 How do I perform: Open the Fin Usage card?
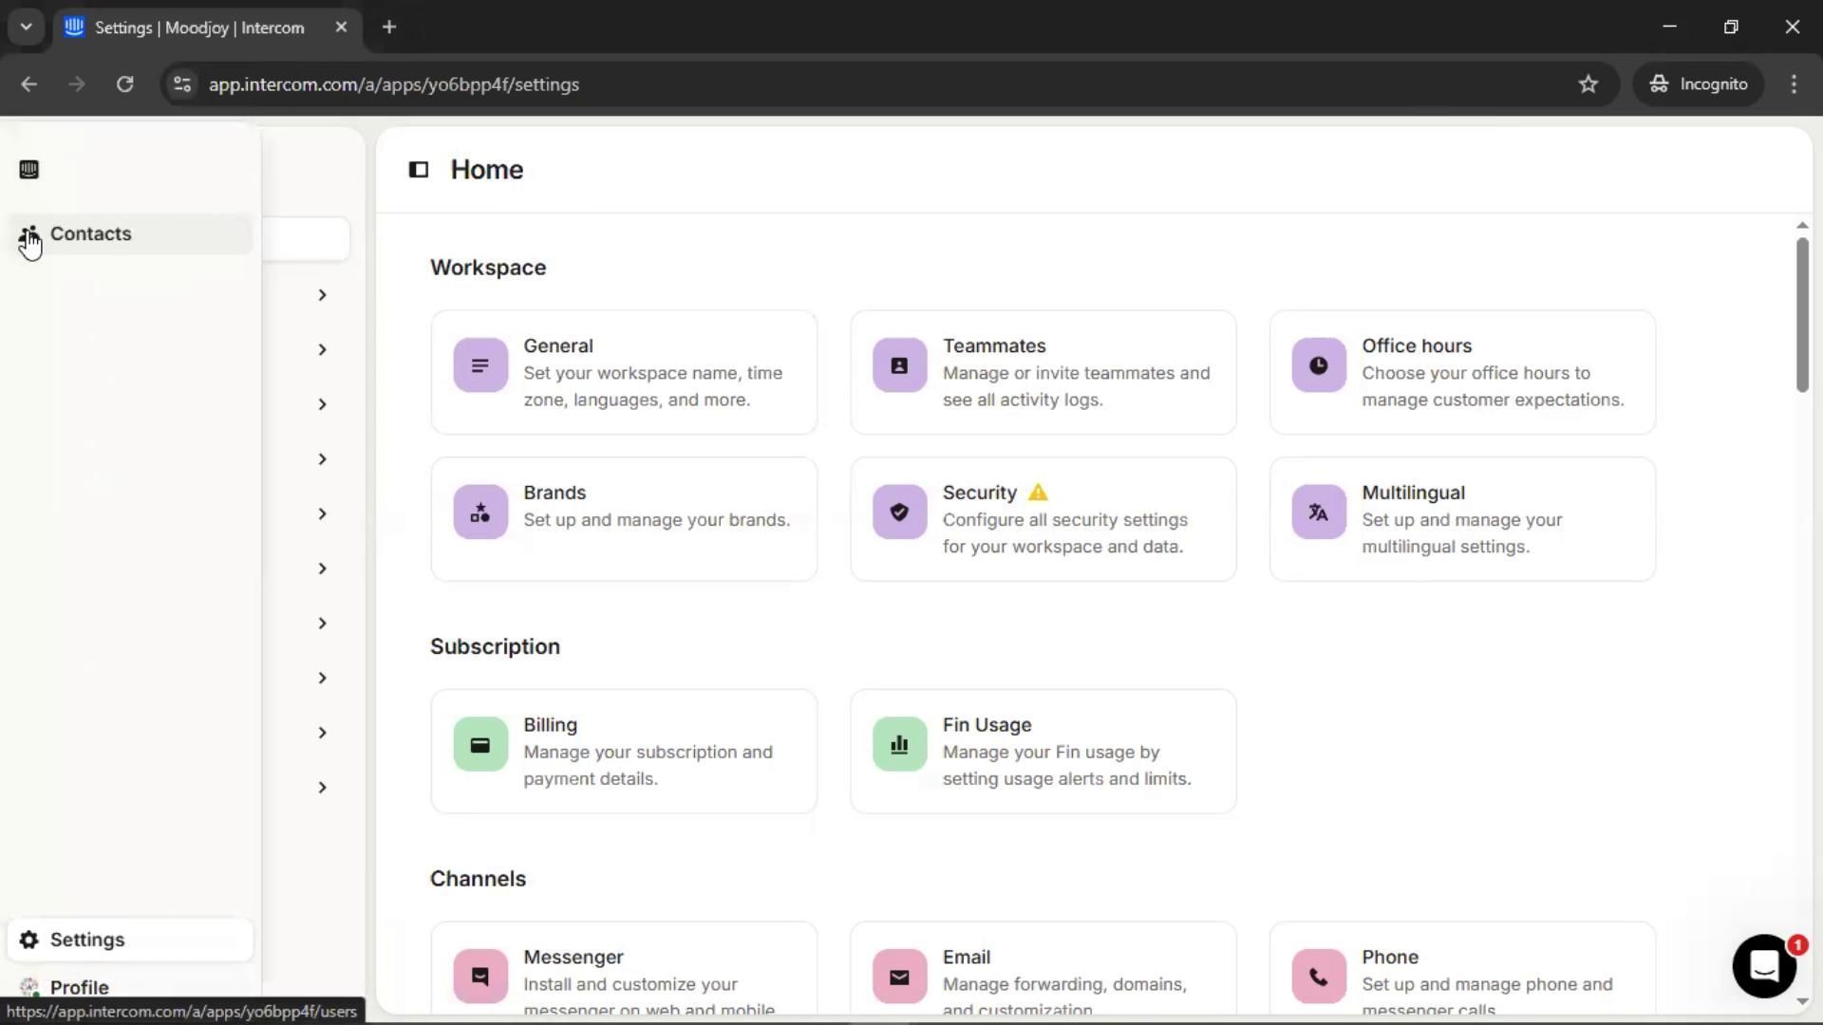pyautogui.click(x=1043, y=751)
